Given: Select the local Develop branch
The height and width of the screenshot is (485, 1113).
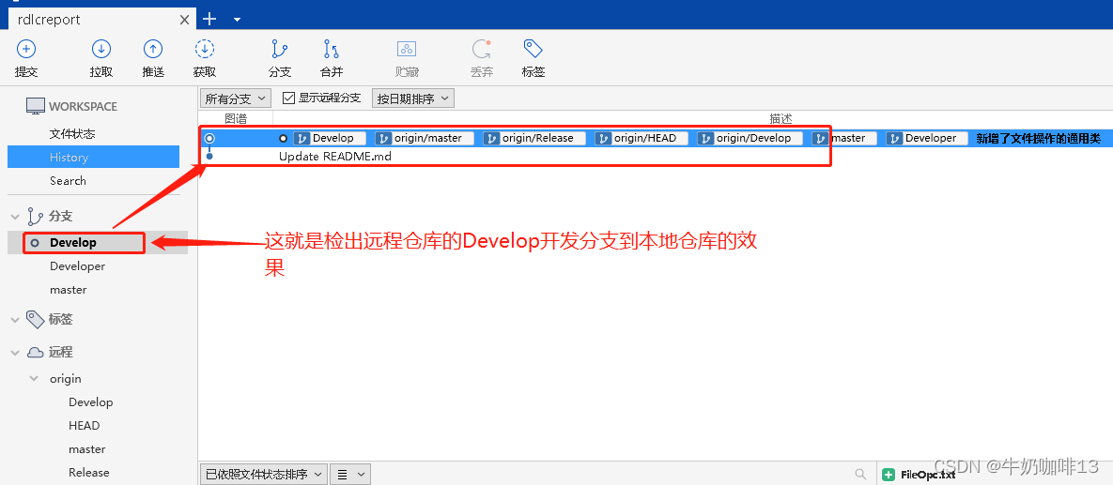Looking at the screenshot, I should [98, 242].
